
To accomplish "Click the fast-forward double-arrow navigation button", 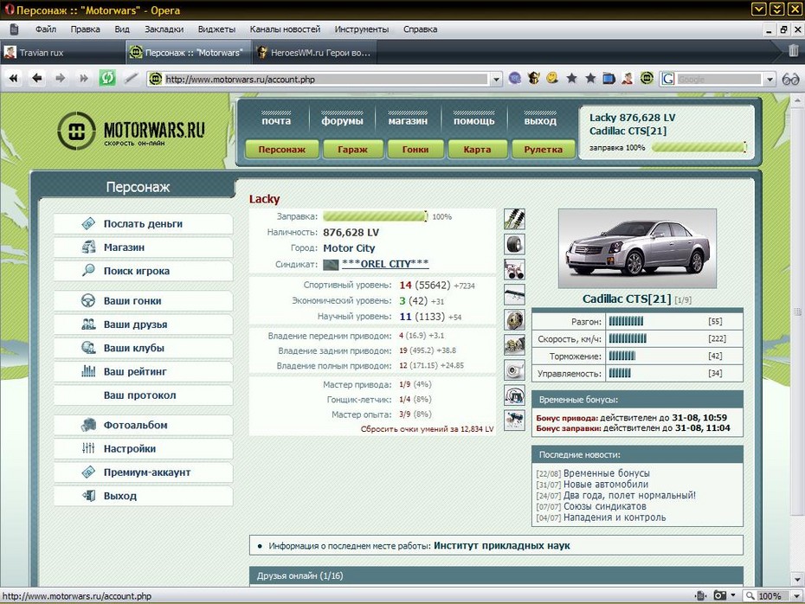I will pyautogui.click(x=84, y=79).
